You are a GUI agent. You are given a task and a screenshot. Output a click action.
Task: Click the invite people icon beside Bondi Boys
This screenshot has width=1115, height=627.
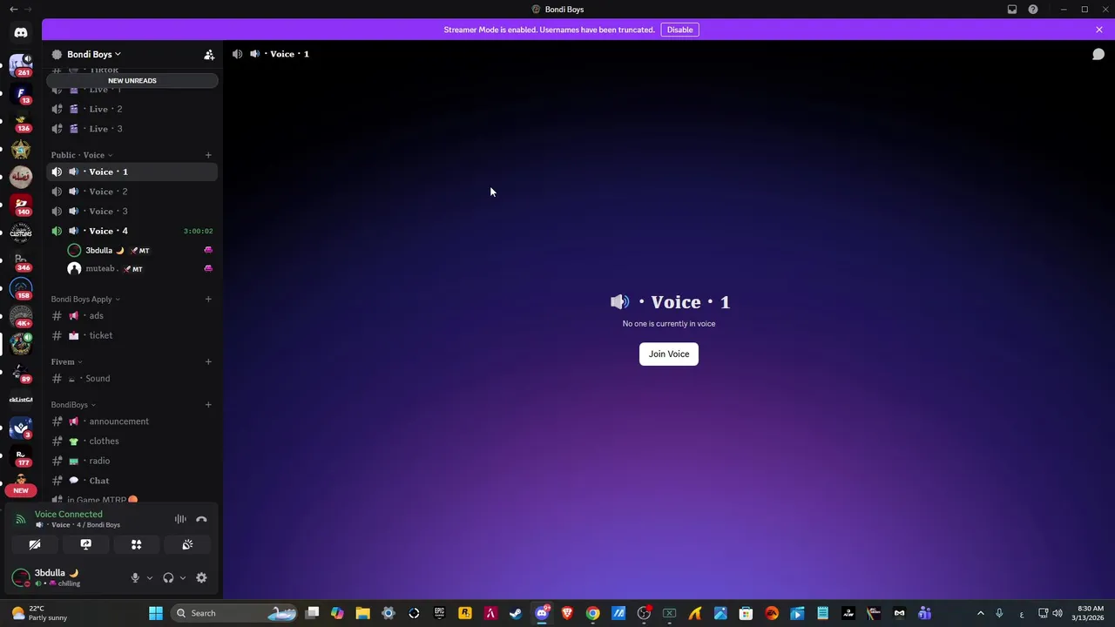click(209, 54)
